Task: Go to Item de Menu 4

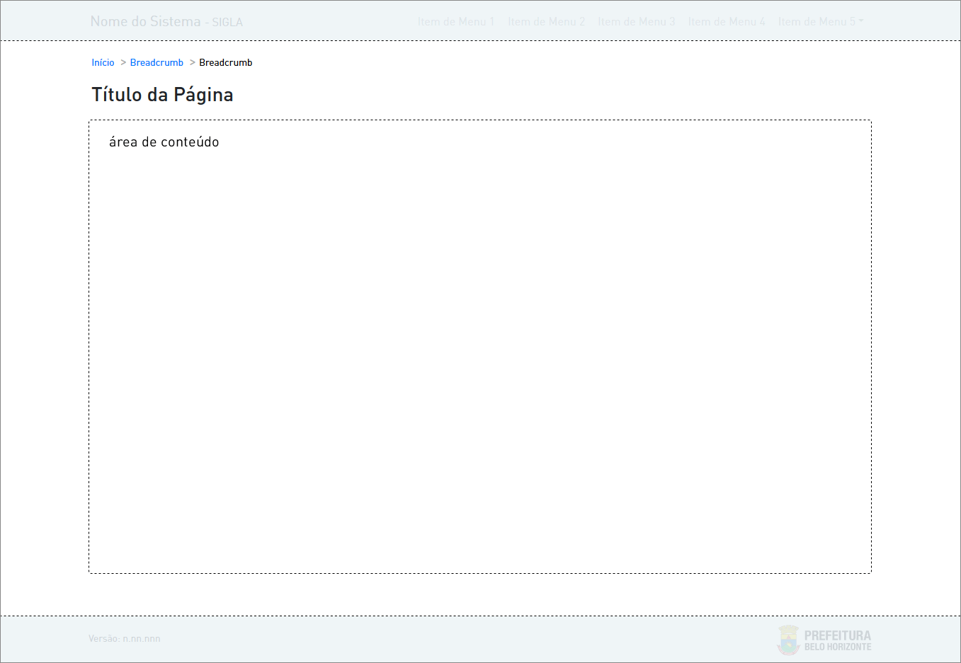Action: pyautogui.click(x=727, y=22)
